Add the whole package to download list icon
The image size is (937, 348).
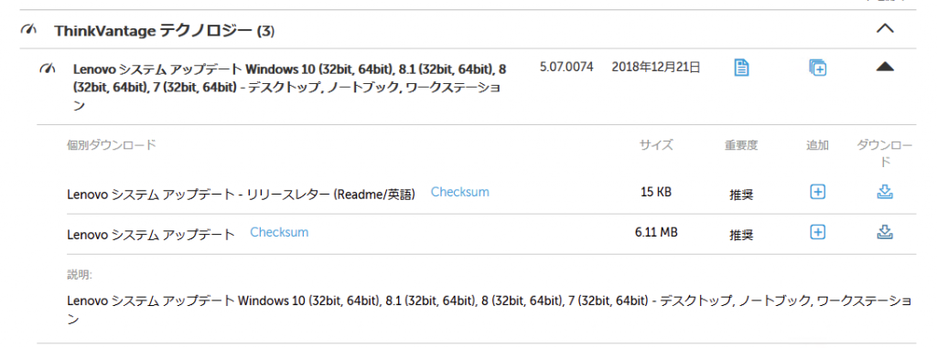[x=817, y=68]
